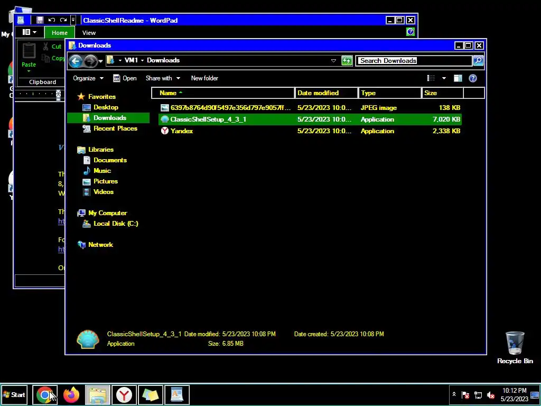Open Yandex browser from taskbar
The width and height of the screenshot is (541, 406).
[x=124, y=394]
